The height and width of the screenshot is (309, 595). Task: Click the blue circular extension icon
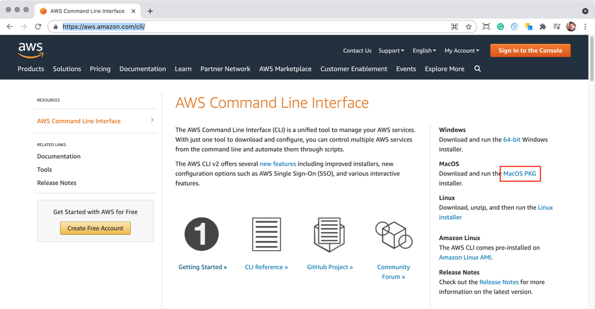pyautogui.click(x=515, y=27)
